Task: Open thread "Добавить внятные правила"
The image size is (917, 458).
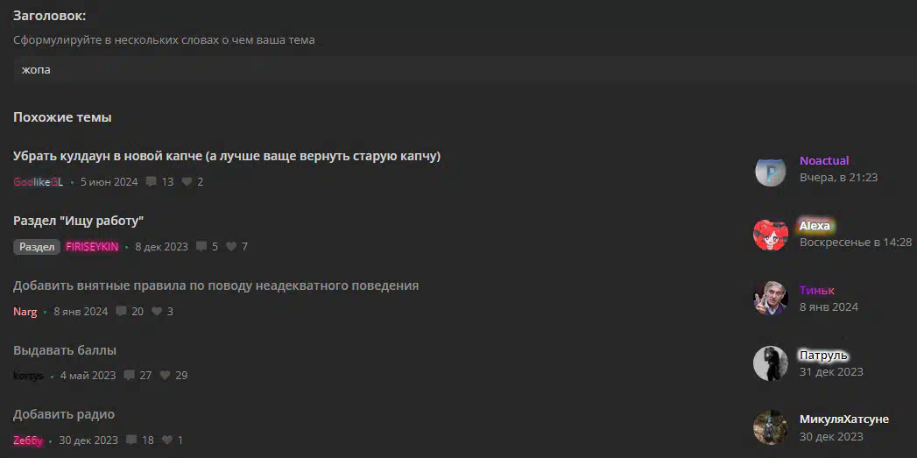Action: pos(215,285)
